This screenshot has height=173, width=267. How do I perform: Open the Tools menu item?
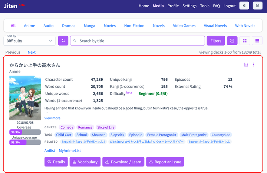(205, 6)
